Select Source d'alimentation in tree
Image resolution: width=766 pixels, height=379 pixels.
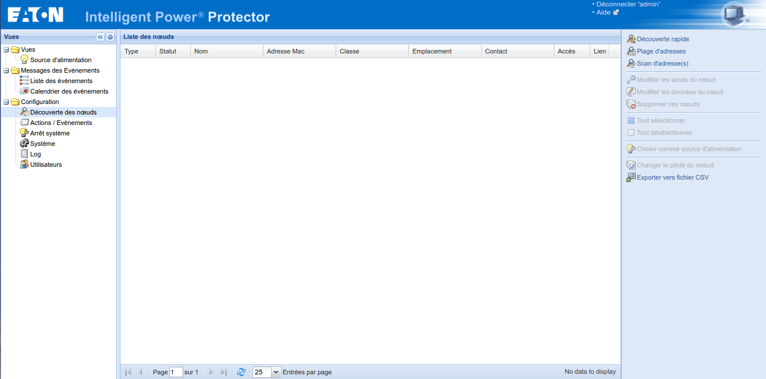[x=60, y=60]
